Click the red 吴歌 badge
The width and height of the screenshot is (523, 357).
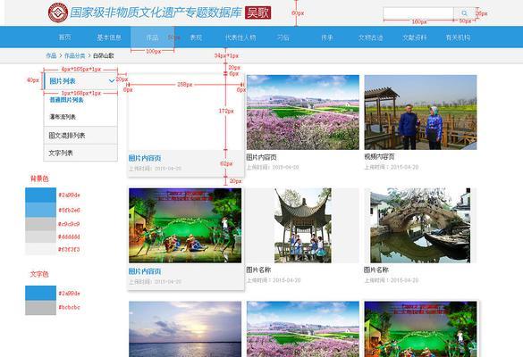[257, 13]
